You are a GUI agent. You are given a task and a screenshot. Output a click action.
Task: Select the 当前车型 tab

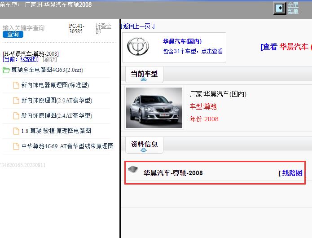[x=144, y=75]
